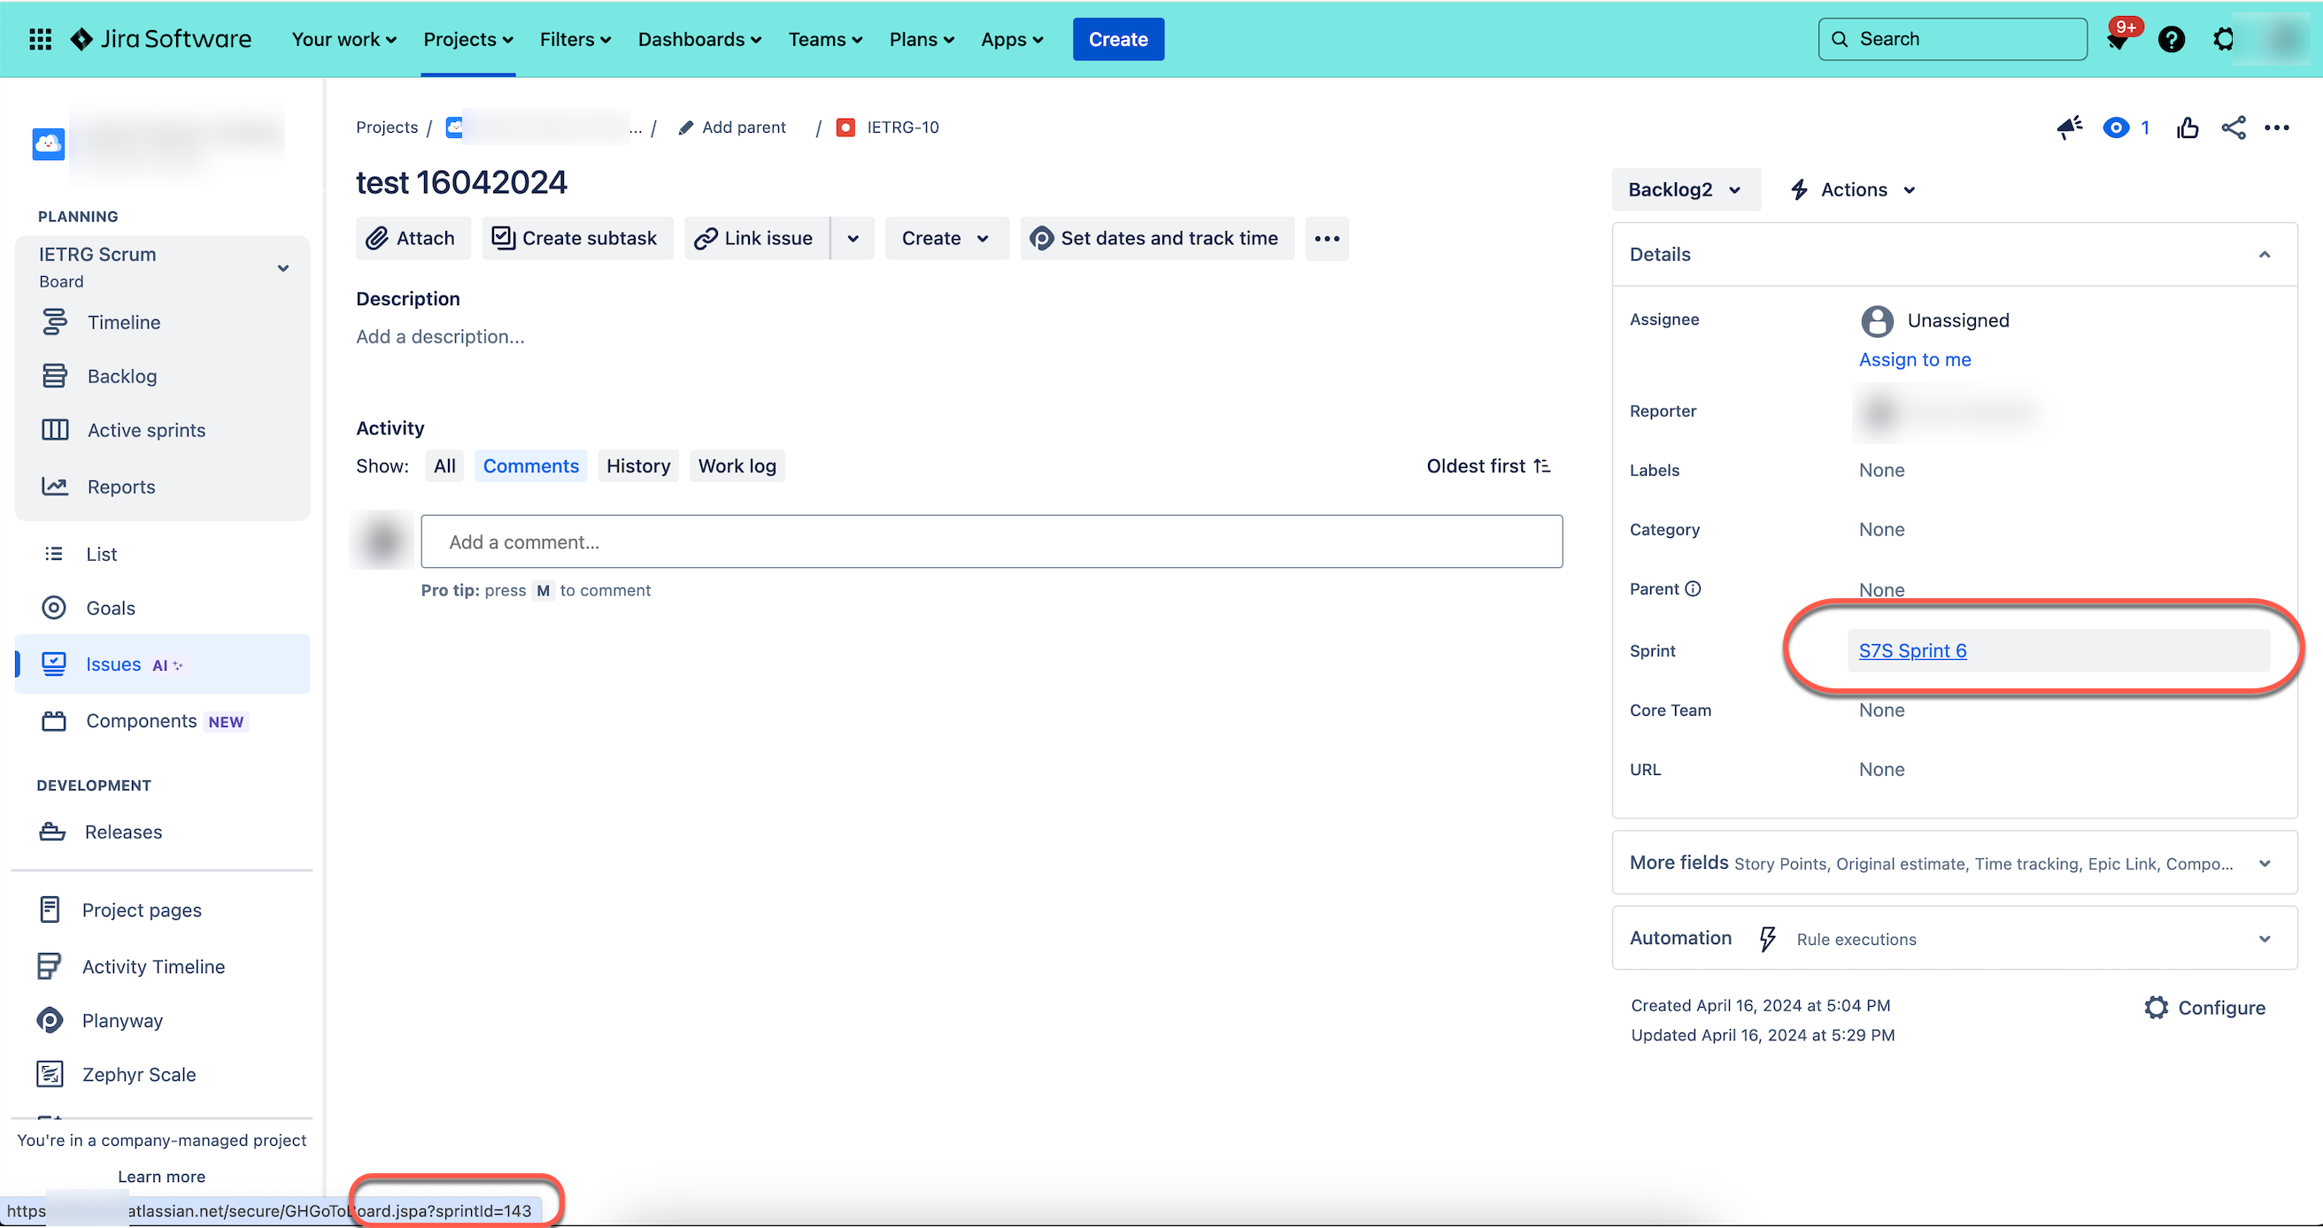Click the watch icon showing 1 watcher
The image size is (2323, 1228).
pyautogui.click(x=2119, y=128)
